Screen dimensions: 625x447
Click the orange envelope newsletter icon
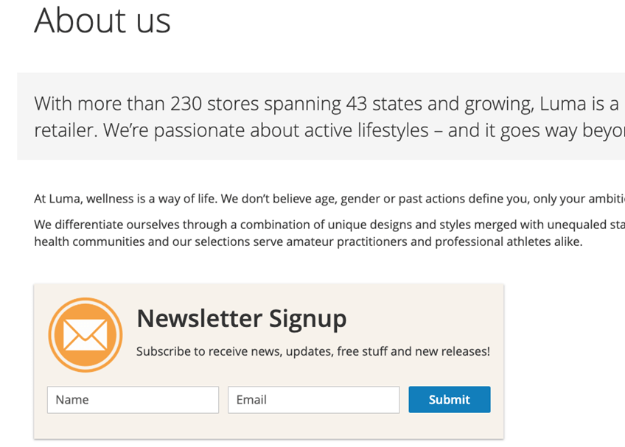[x=85, y=335]
